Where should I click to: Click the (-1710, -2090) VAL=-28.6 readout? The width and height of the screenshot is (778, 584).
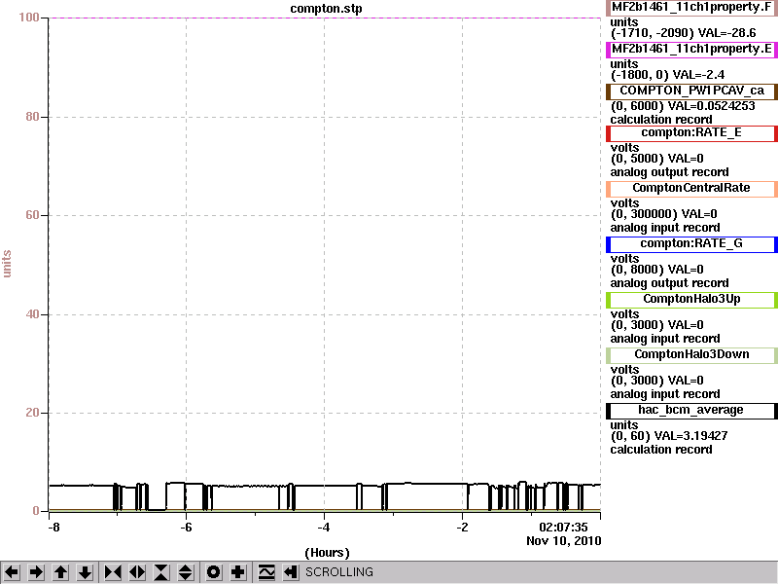684,33
